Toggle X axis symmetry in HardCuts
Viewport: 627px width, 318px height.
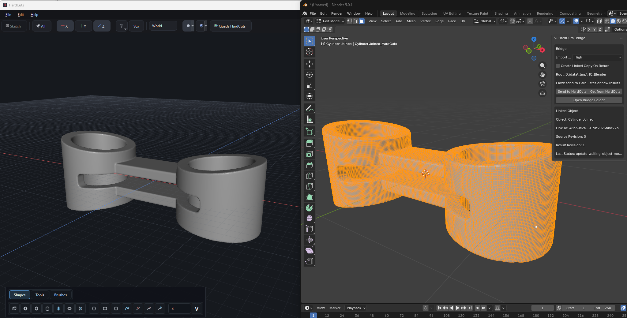(65, 26)
